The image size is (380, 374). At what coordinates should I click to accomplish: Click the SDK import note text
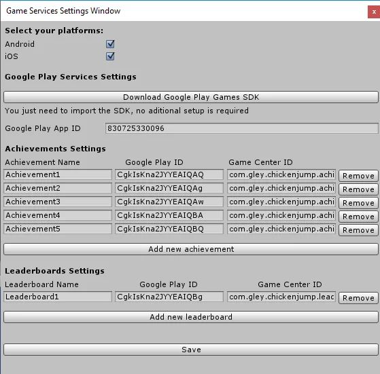(126, 111)
